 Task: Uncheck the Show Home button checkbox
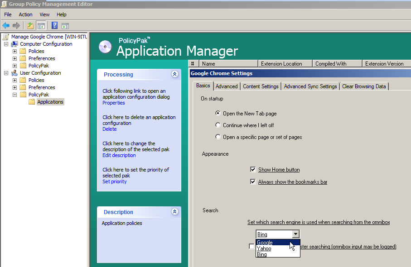(x=253, y=170)
